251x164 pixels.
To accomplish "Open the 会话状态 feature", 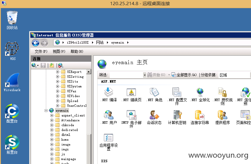I will pyautogui.click(x=154, y=117).
